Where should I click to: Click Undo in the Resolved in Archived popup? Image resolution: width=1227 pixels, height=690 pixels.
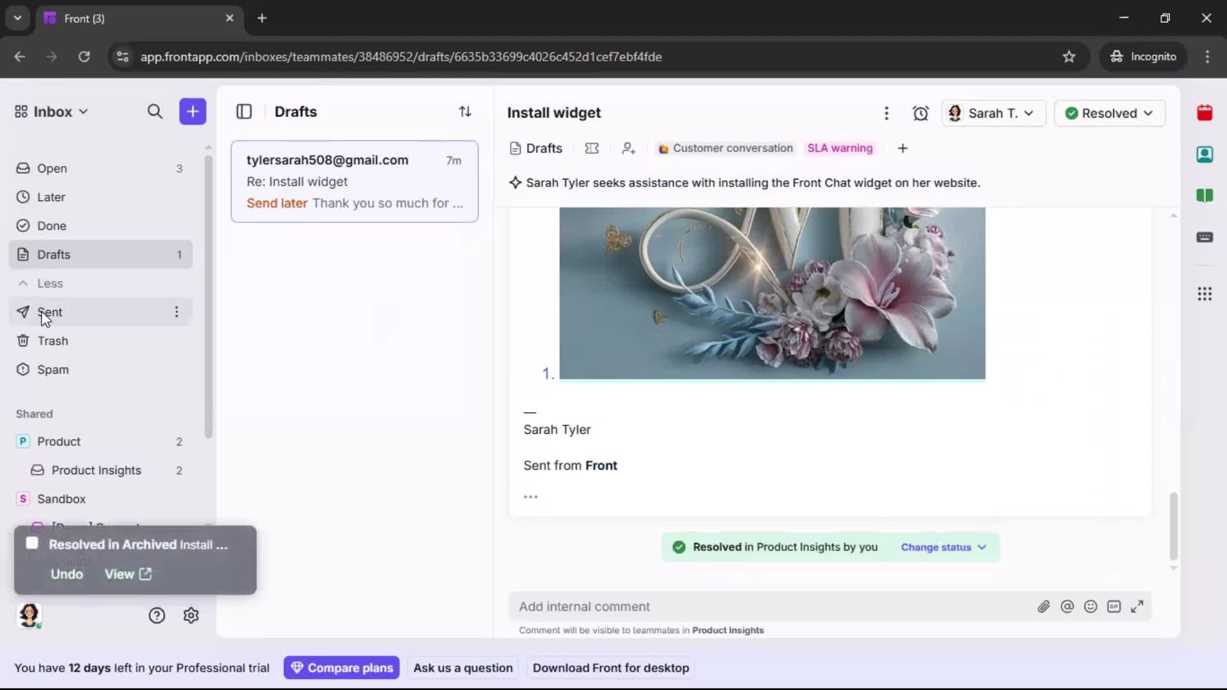tap(66, 574)
